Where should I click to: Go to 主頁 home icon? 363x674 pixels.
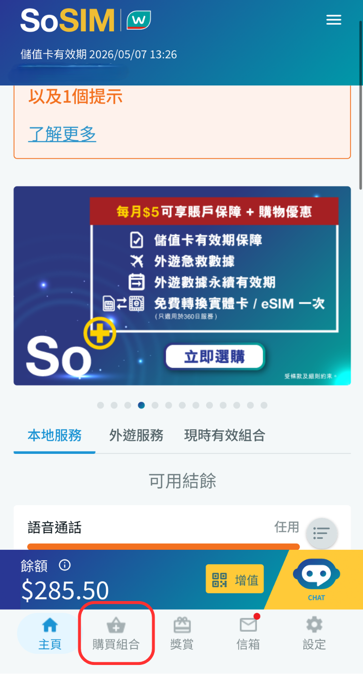tap(50, 634)
